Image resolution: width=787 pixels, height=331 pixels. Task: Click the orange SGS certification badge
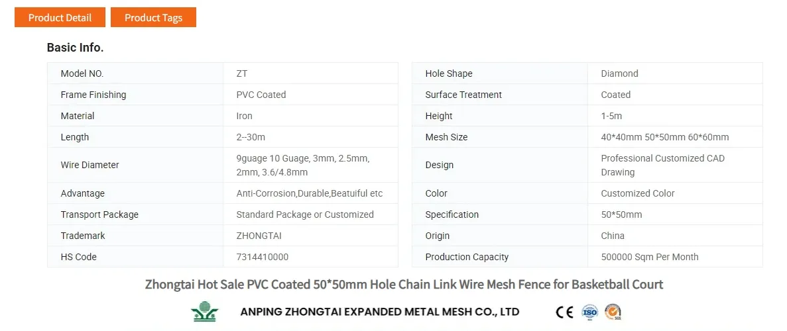[x=613, y=312]
